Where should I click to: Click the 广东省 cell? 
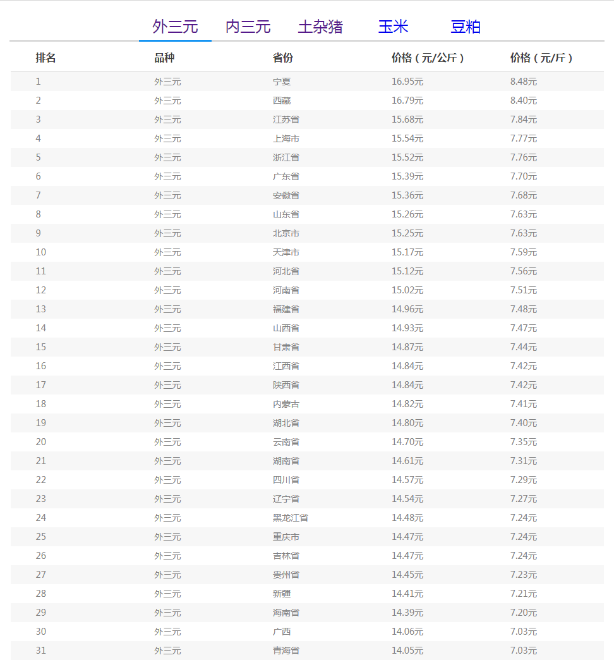point(286,176)
